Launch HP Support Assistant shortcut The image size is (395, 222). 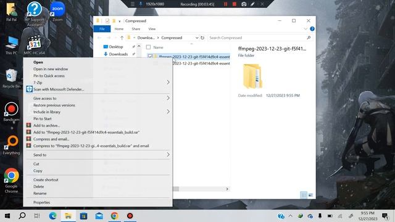(35, 14)
